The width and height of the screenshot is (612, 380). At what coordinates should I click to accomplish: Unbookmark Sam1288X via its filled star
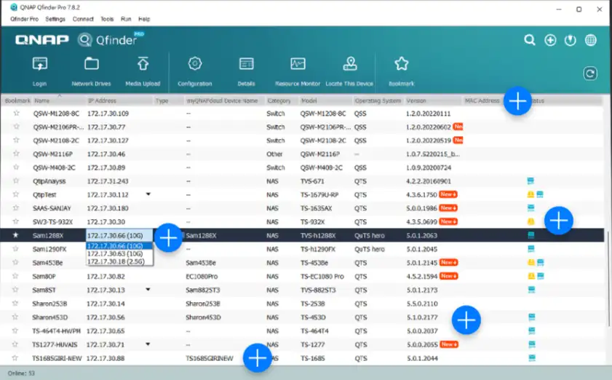tap(15, 235)
